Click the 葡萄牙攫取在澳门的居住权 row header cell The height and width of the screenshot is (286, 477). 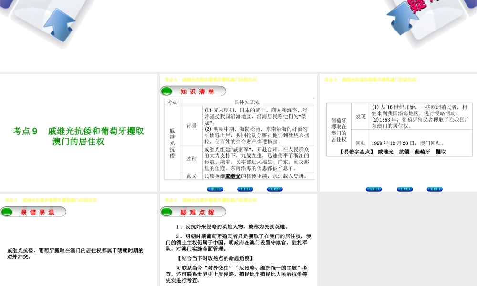pos(339,130)
